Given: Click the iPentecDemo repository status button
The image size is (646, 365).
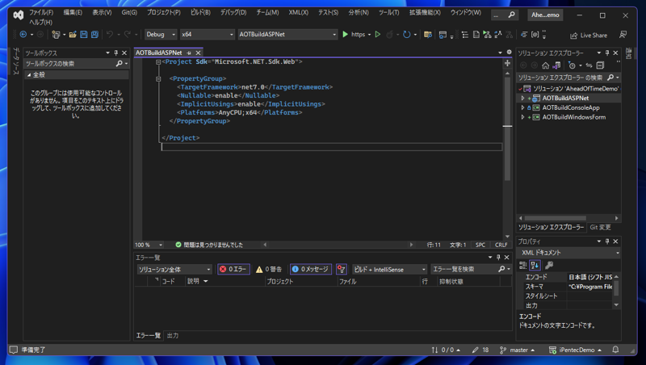Looking at the screenshot, I should pos(575,350).
